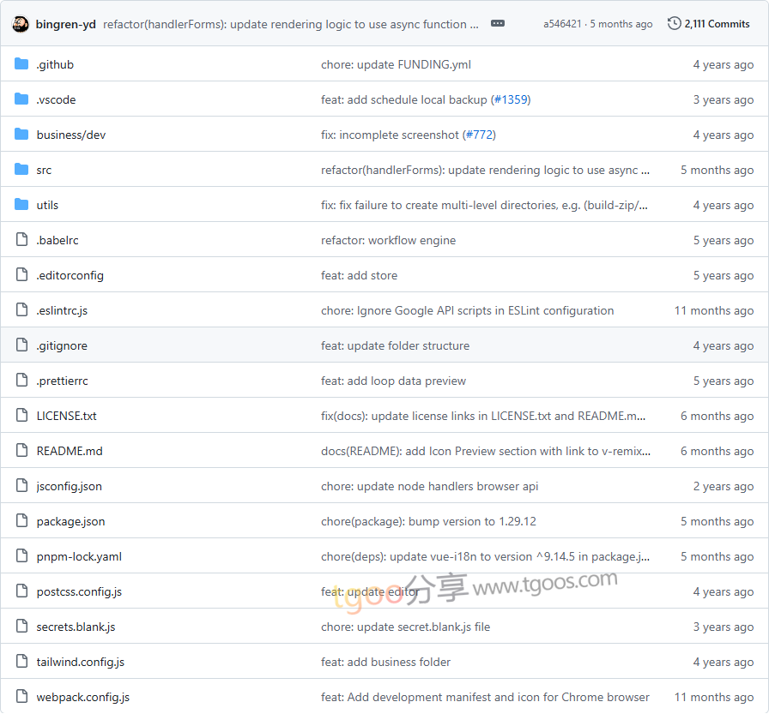Image resolution: width=769 pixels, height=714 pixels.
Task: Click bingren-yd's avatar image
Action: (21, 24)
